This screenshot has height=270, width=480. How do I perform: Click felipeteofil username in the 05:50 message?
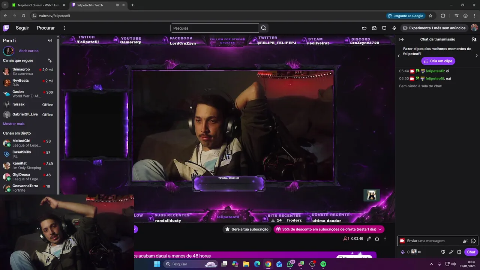435,78
